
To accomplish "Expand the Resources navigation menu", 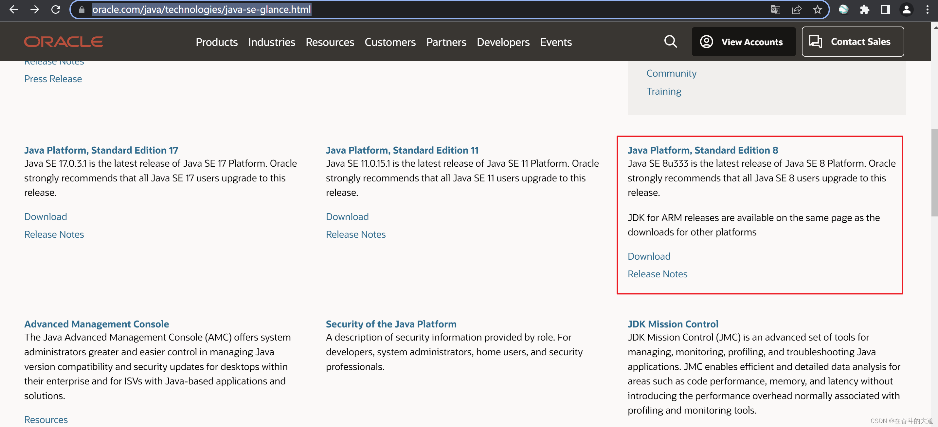I will (330, 42).
